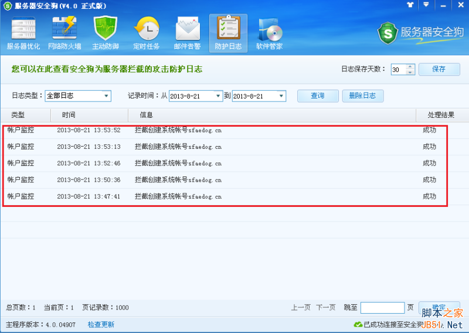Go to 上一页 previous page

301,307
